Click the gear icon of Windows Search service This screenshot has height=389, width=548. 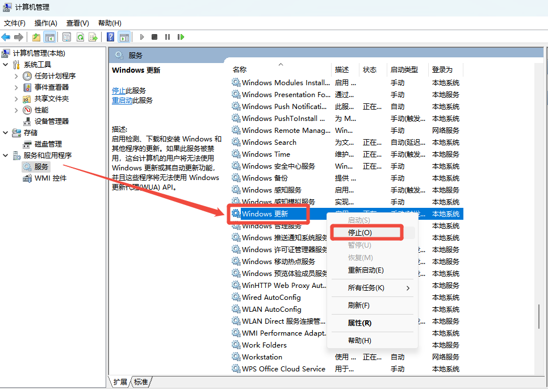coord(236,142)
